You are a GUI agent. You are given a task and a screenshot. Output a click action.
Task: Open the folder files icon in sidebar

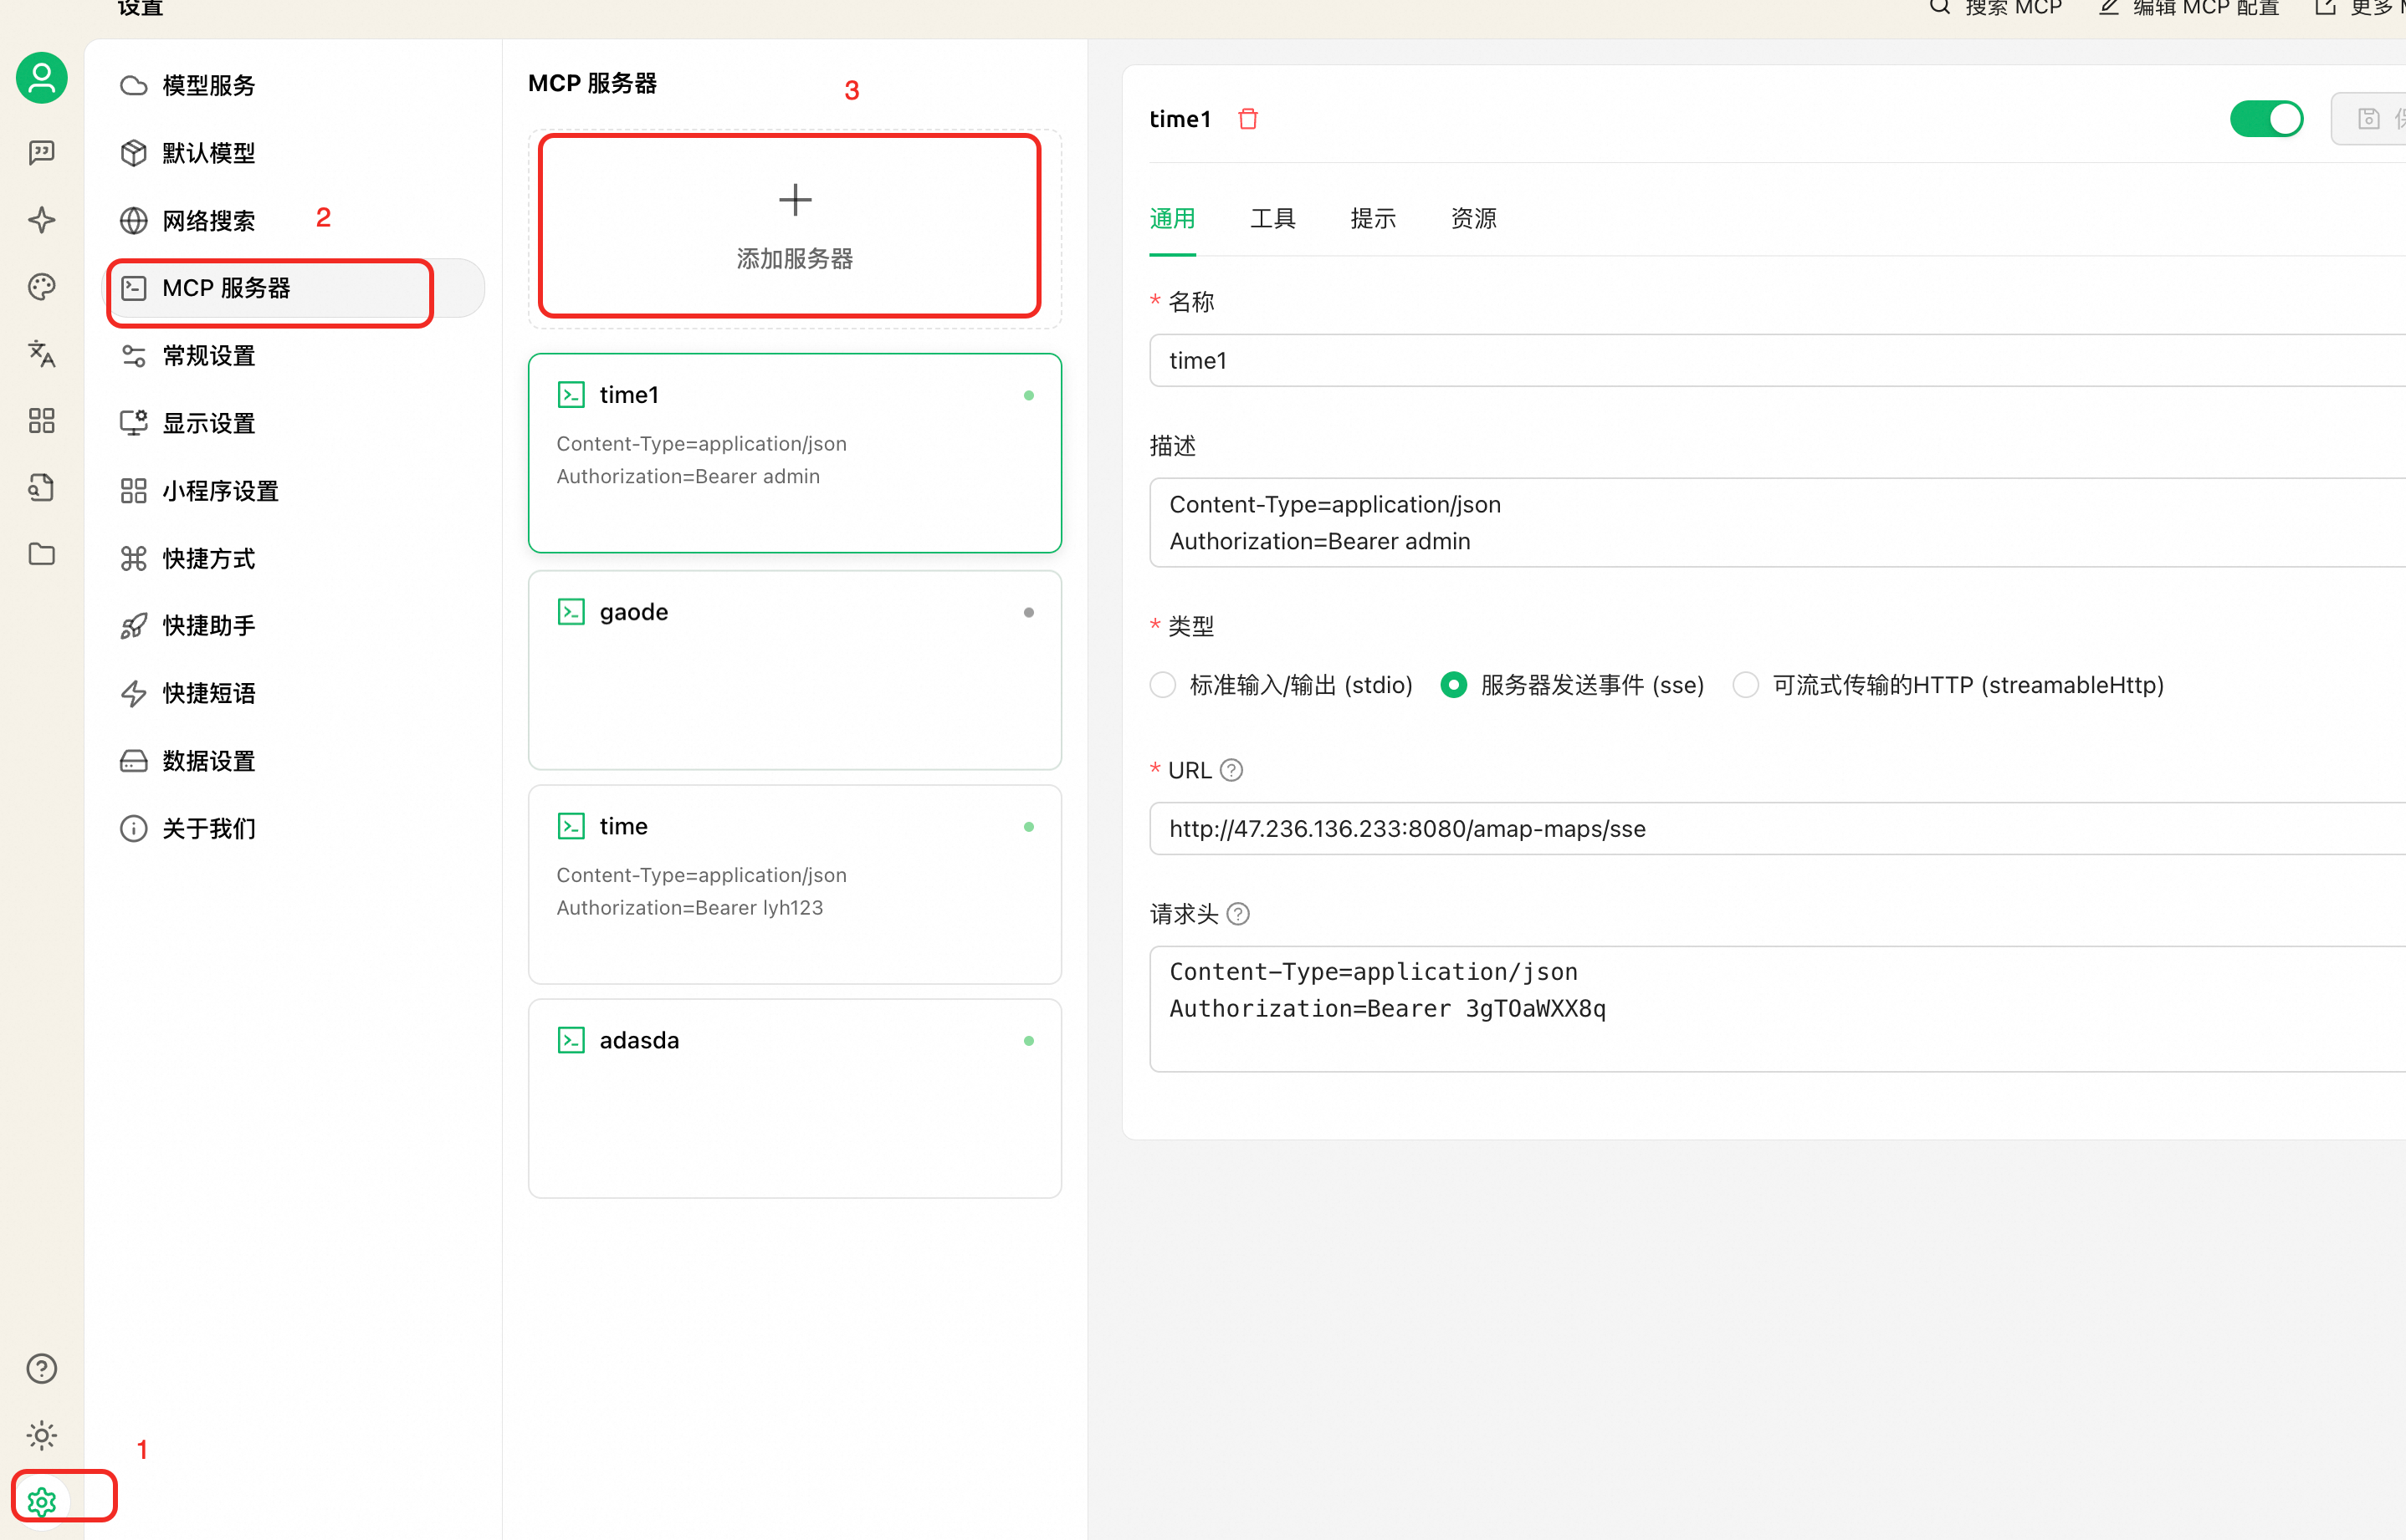coord(41,554)
